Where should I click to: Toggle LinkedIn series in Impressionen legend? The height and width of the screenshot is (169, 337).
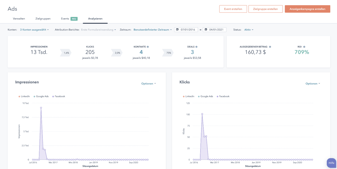click(x=24, y=97)
